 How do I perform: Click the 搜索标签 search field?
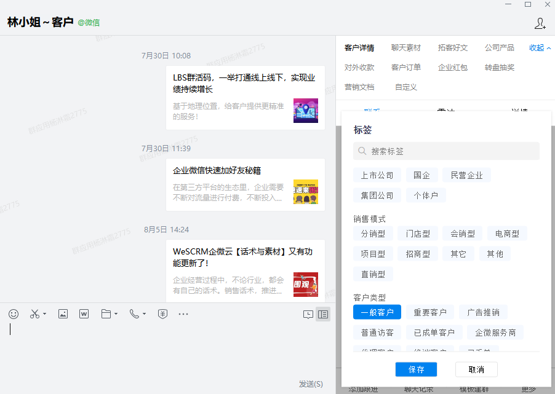click(446, 151)
